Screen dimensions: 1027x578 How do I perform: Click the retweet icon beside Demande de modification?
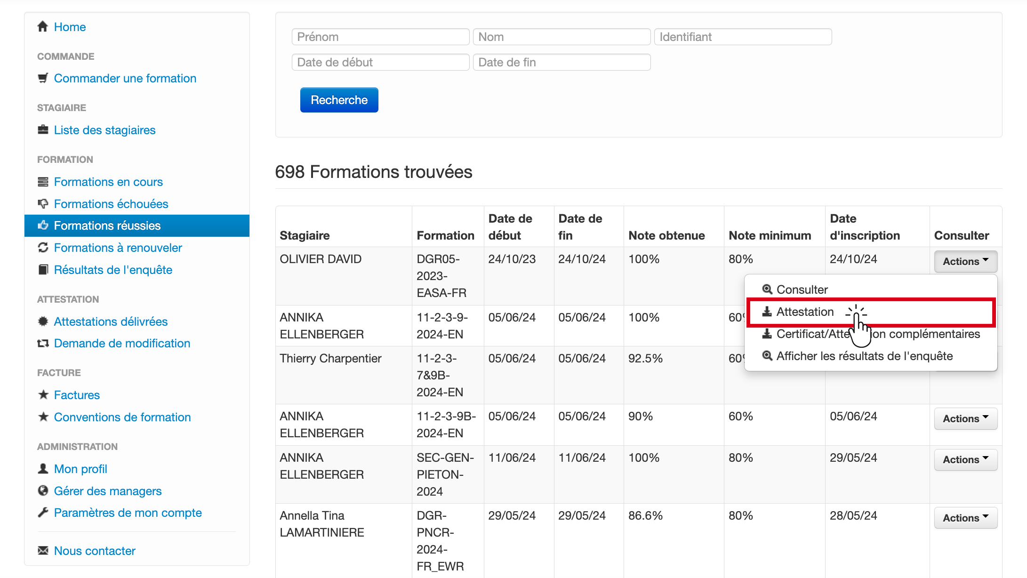coord(43,344)
